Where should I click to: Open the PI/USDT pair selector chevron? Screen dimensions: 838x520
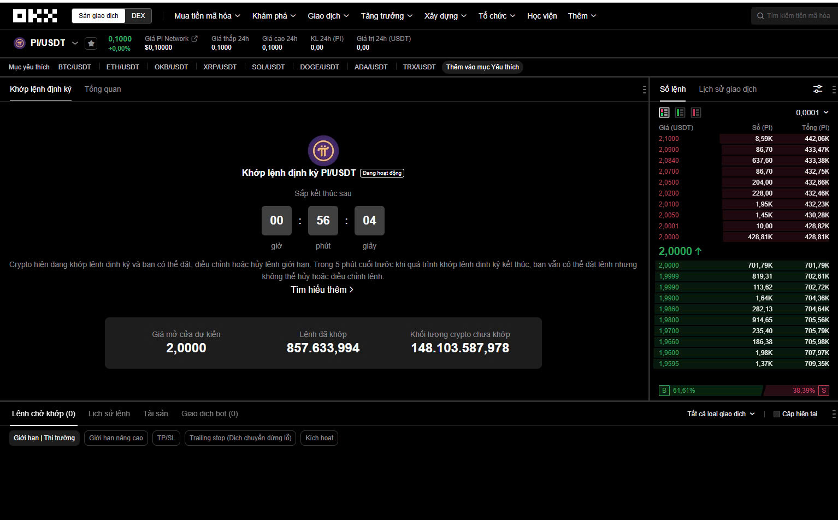(75, 43)
